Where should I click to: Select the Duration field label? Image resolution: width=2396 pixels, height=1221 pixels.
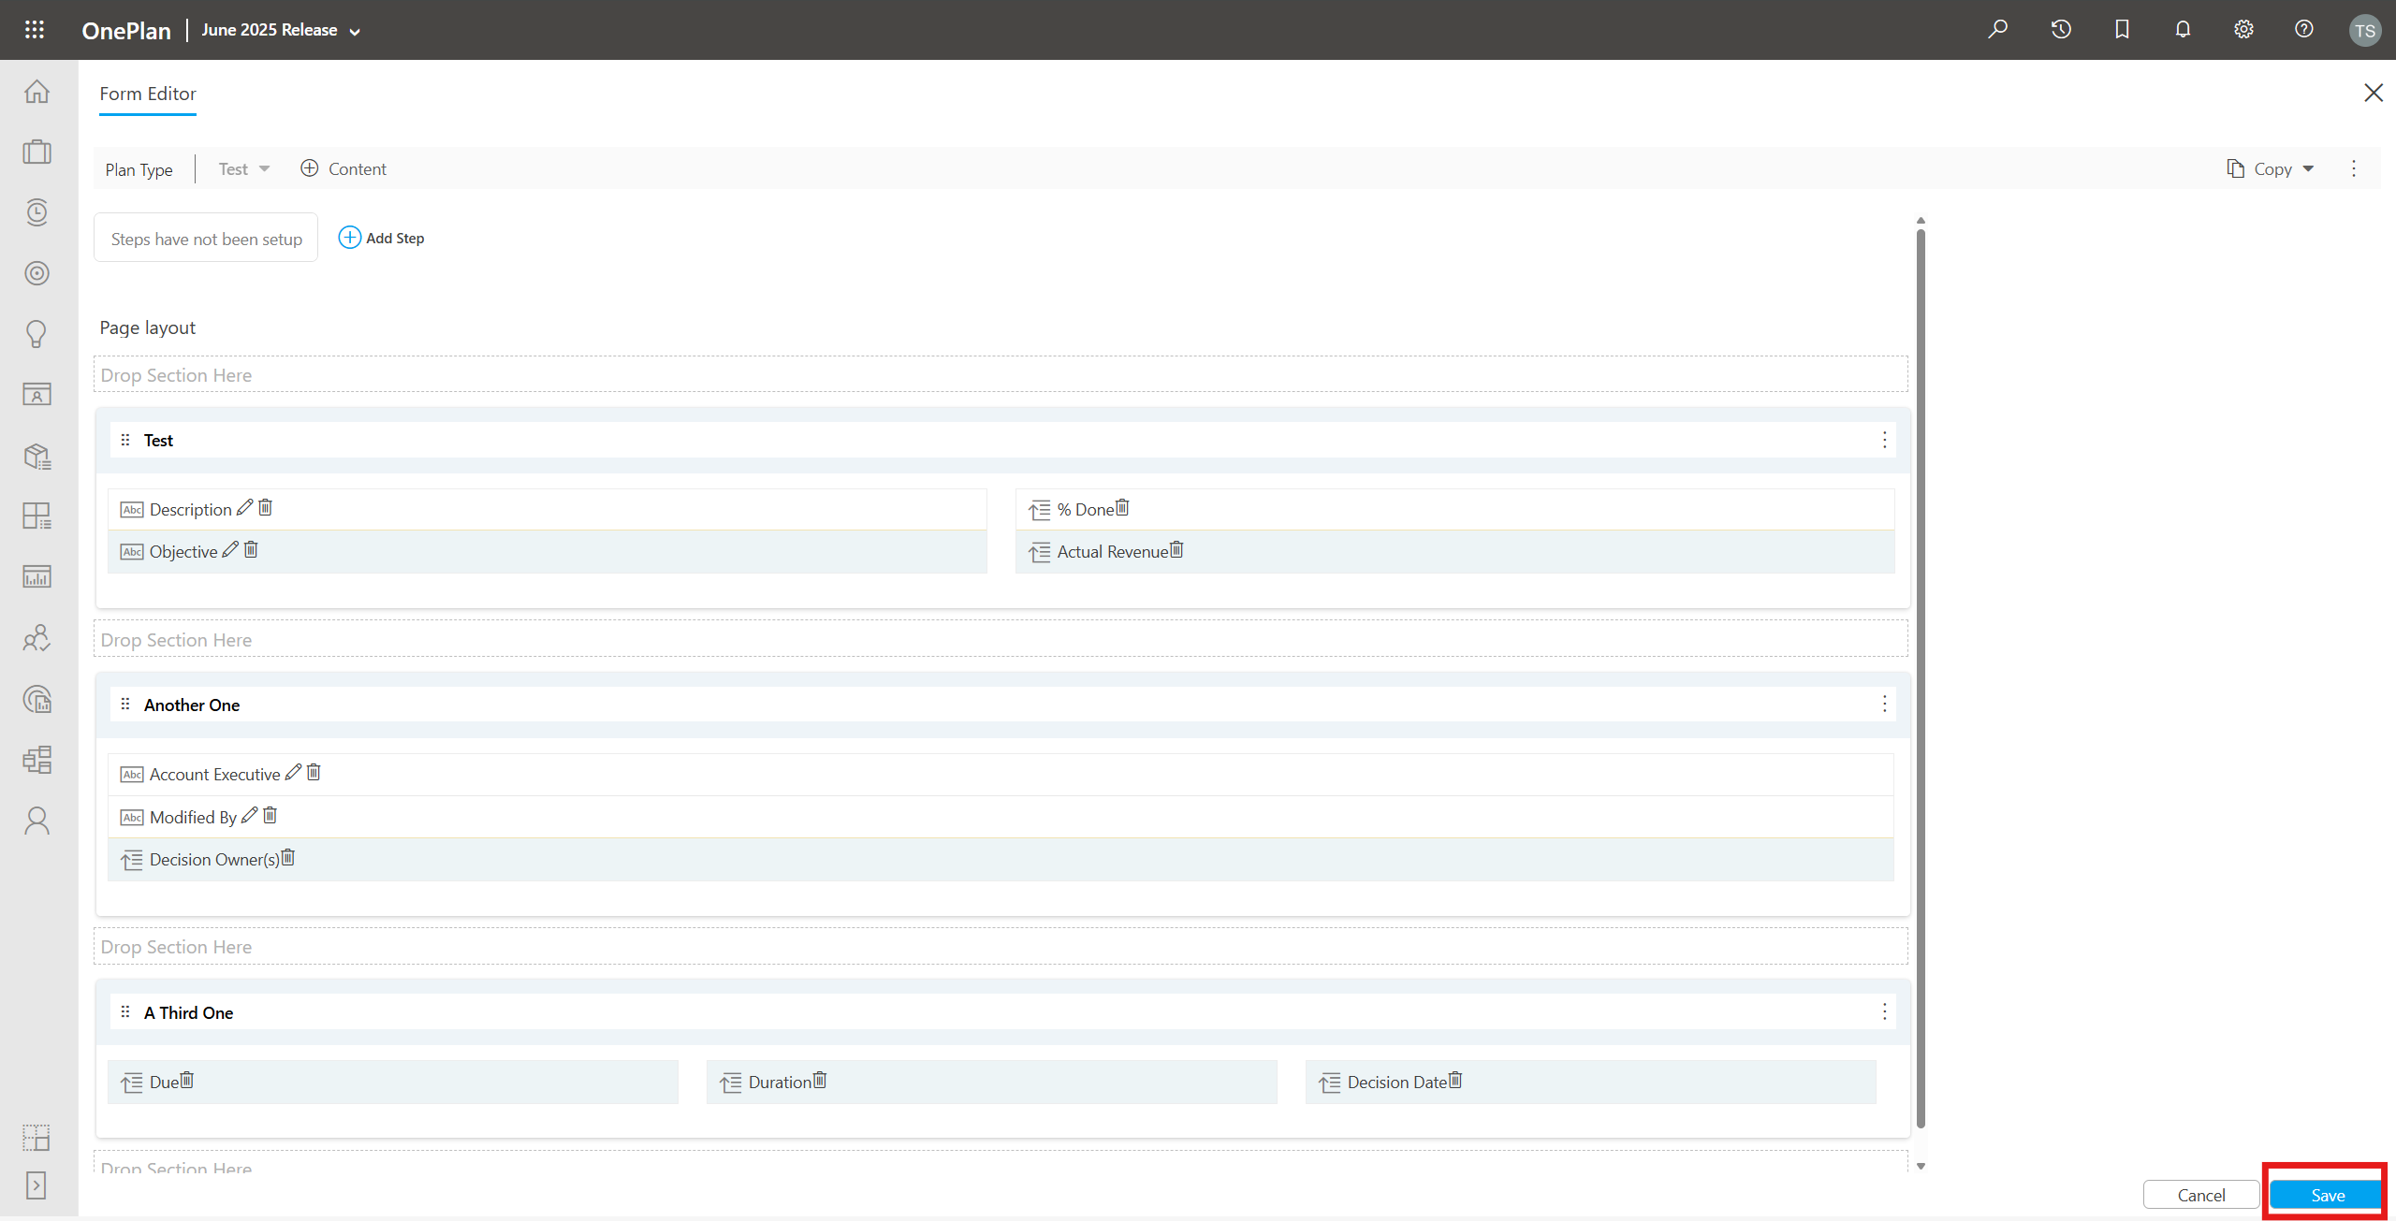click(x=780, y=1083)
